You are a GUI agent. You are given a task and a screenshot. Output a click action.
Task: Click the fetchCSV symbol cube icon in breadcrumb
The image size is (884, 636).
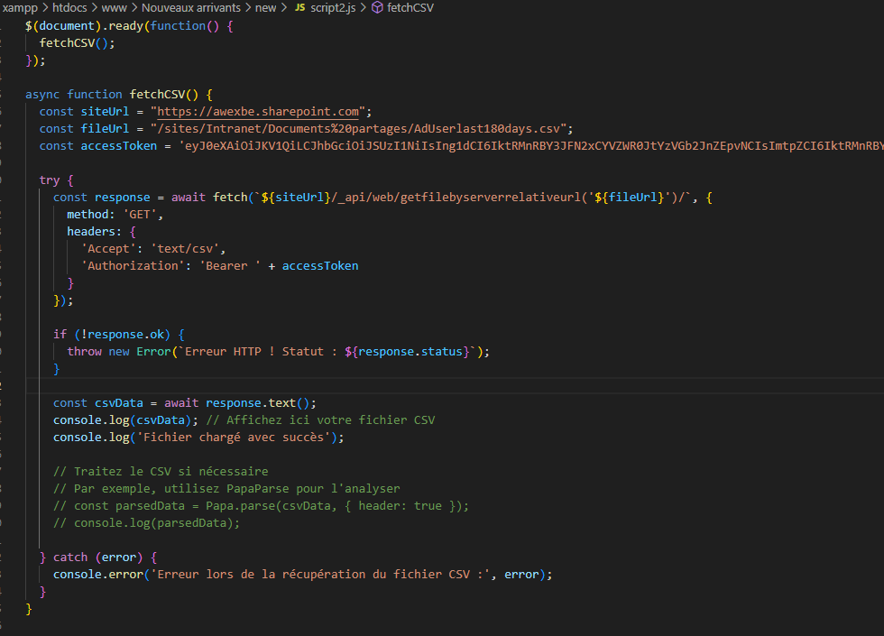tap(376, 7)
